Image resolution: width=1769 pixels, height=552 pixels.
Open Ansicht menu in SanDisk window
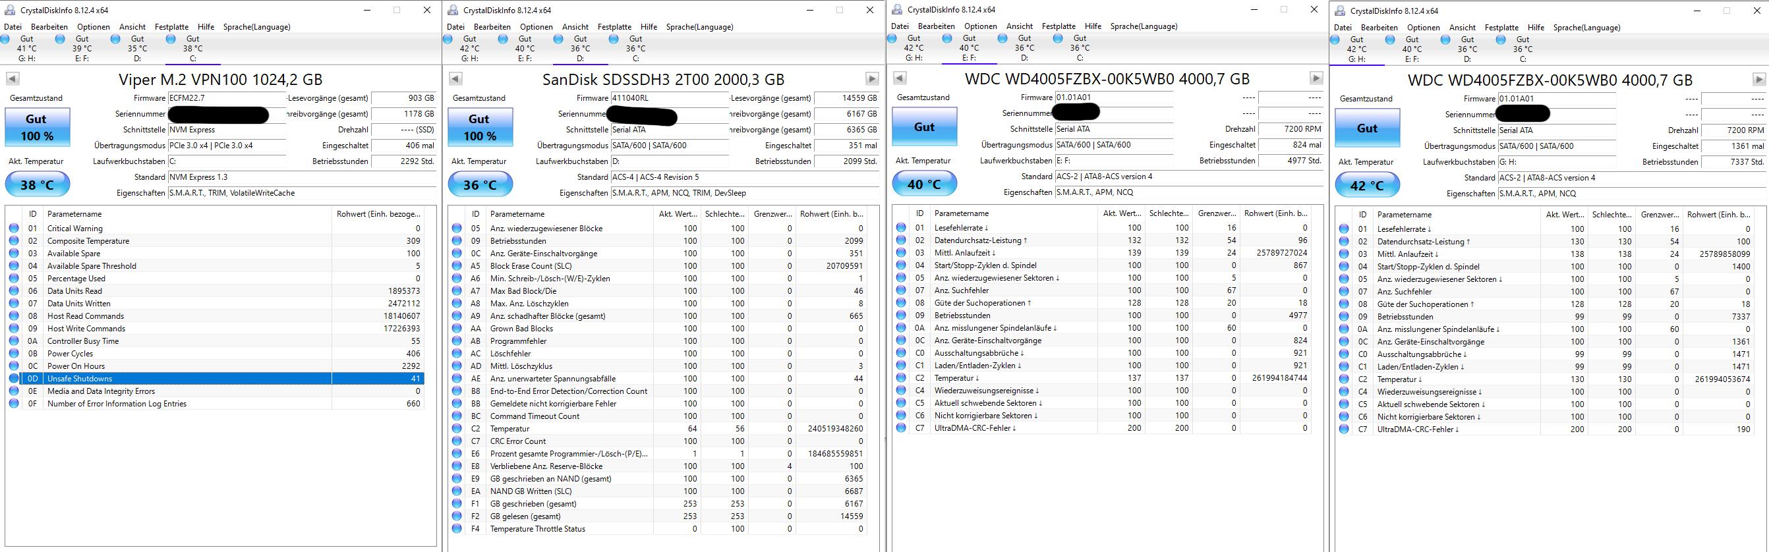coord(575,27)
